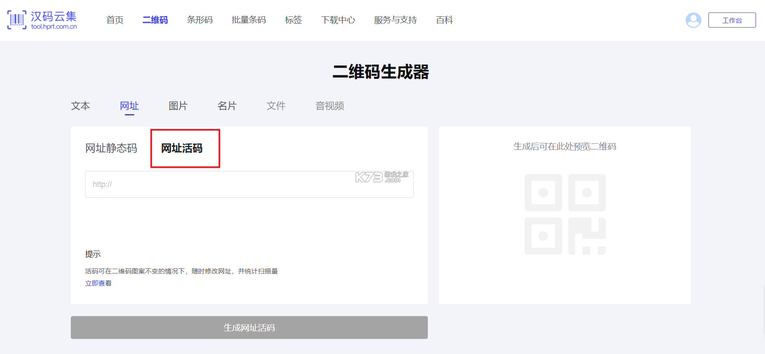Click the 生成后可在此处预览二维码 text
The image size is (765, 354).
coord(565,146)
